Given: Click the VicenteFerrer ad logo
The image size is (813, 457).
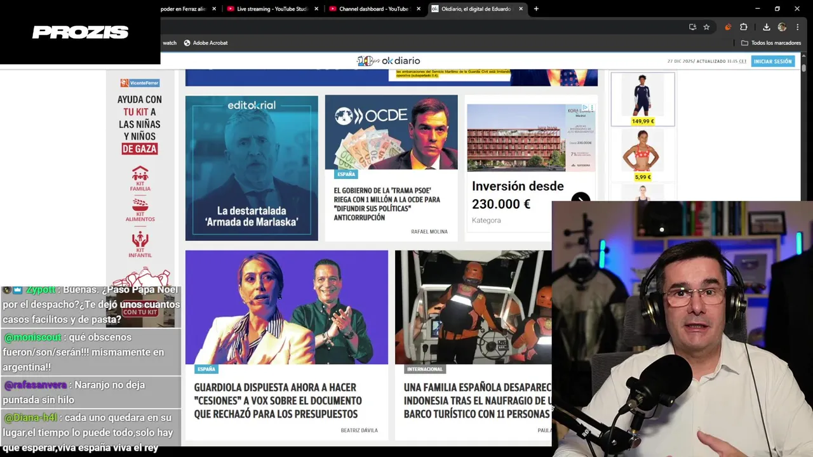Looking at the screenshot, I should [x=140, y=83].
